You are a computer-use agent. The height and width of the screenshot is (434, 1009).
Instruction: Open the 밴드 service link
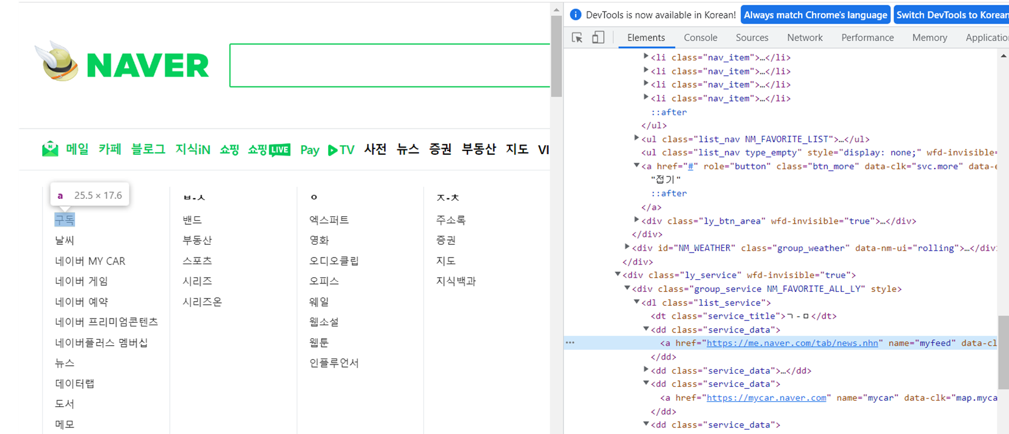point(192,220)
